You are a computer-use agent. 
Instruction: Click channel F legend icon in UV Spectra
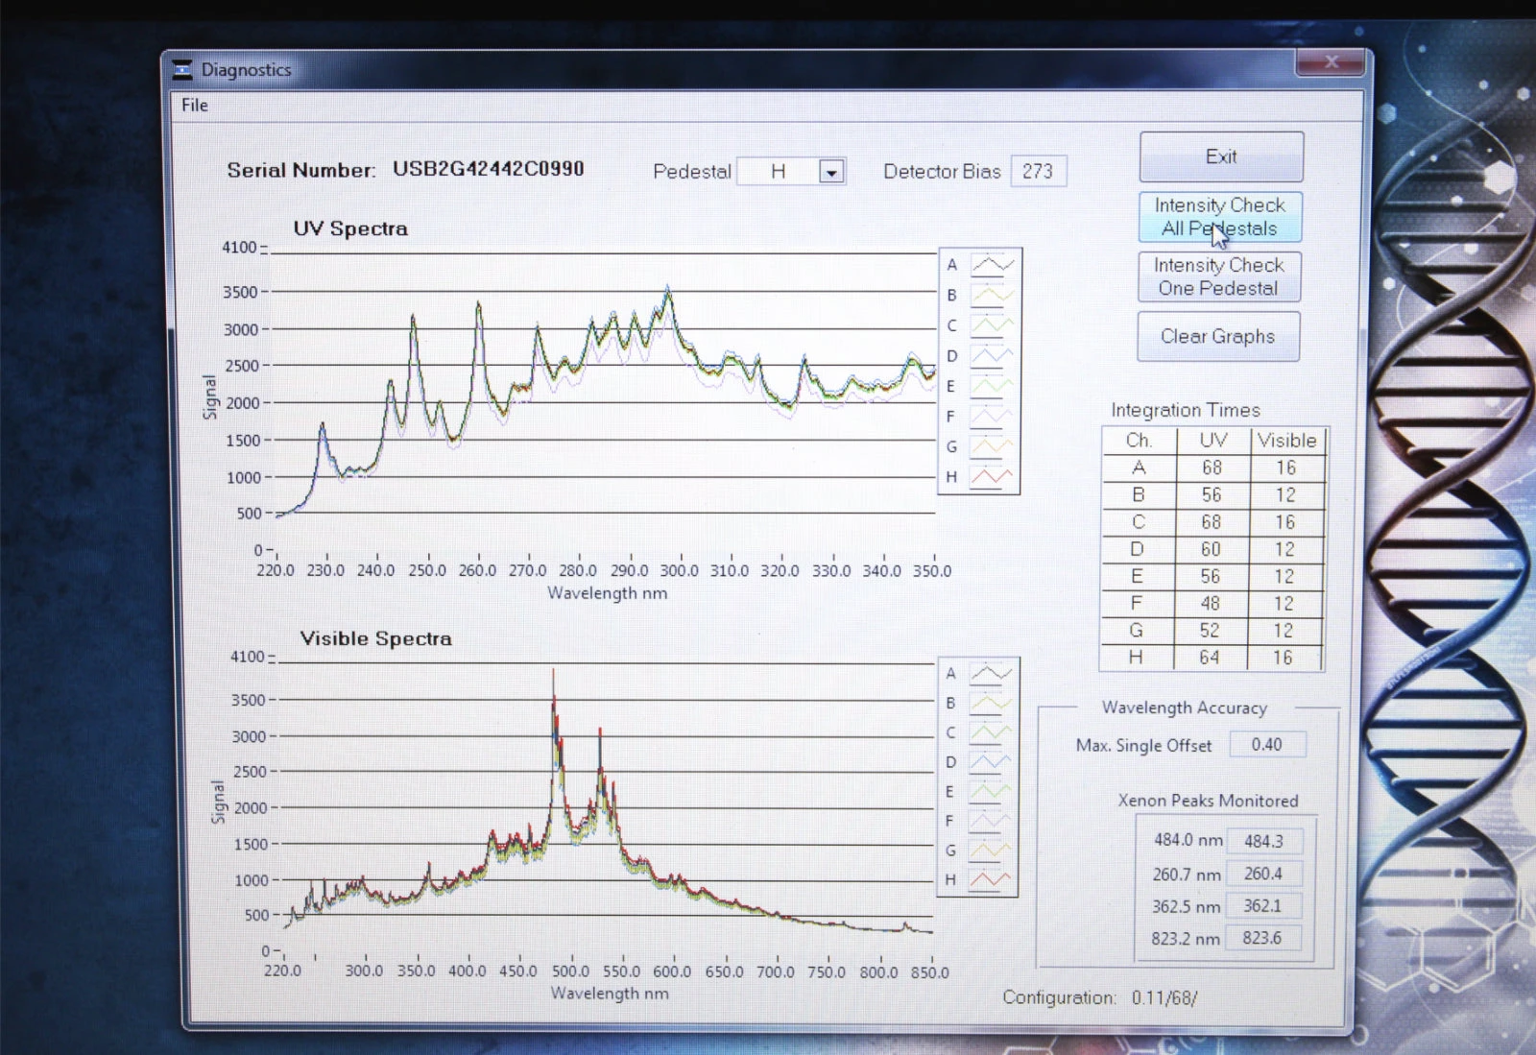(992, 417)
